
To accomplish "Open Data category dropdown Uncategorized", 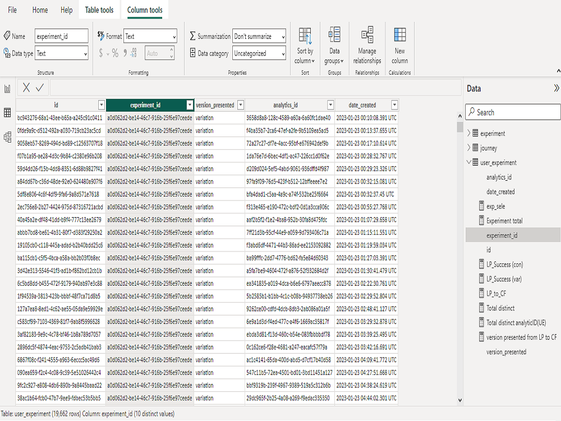I will point(259,53).
